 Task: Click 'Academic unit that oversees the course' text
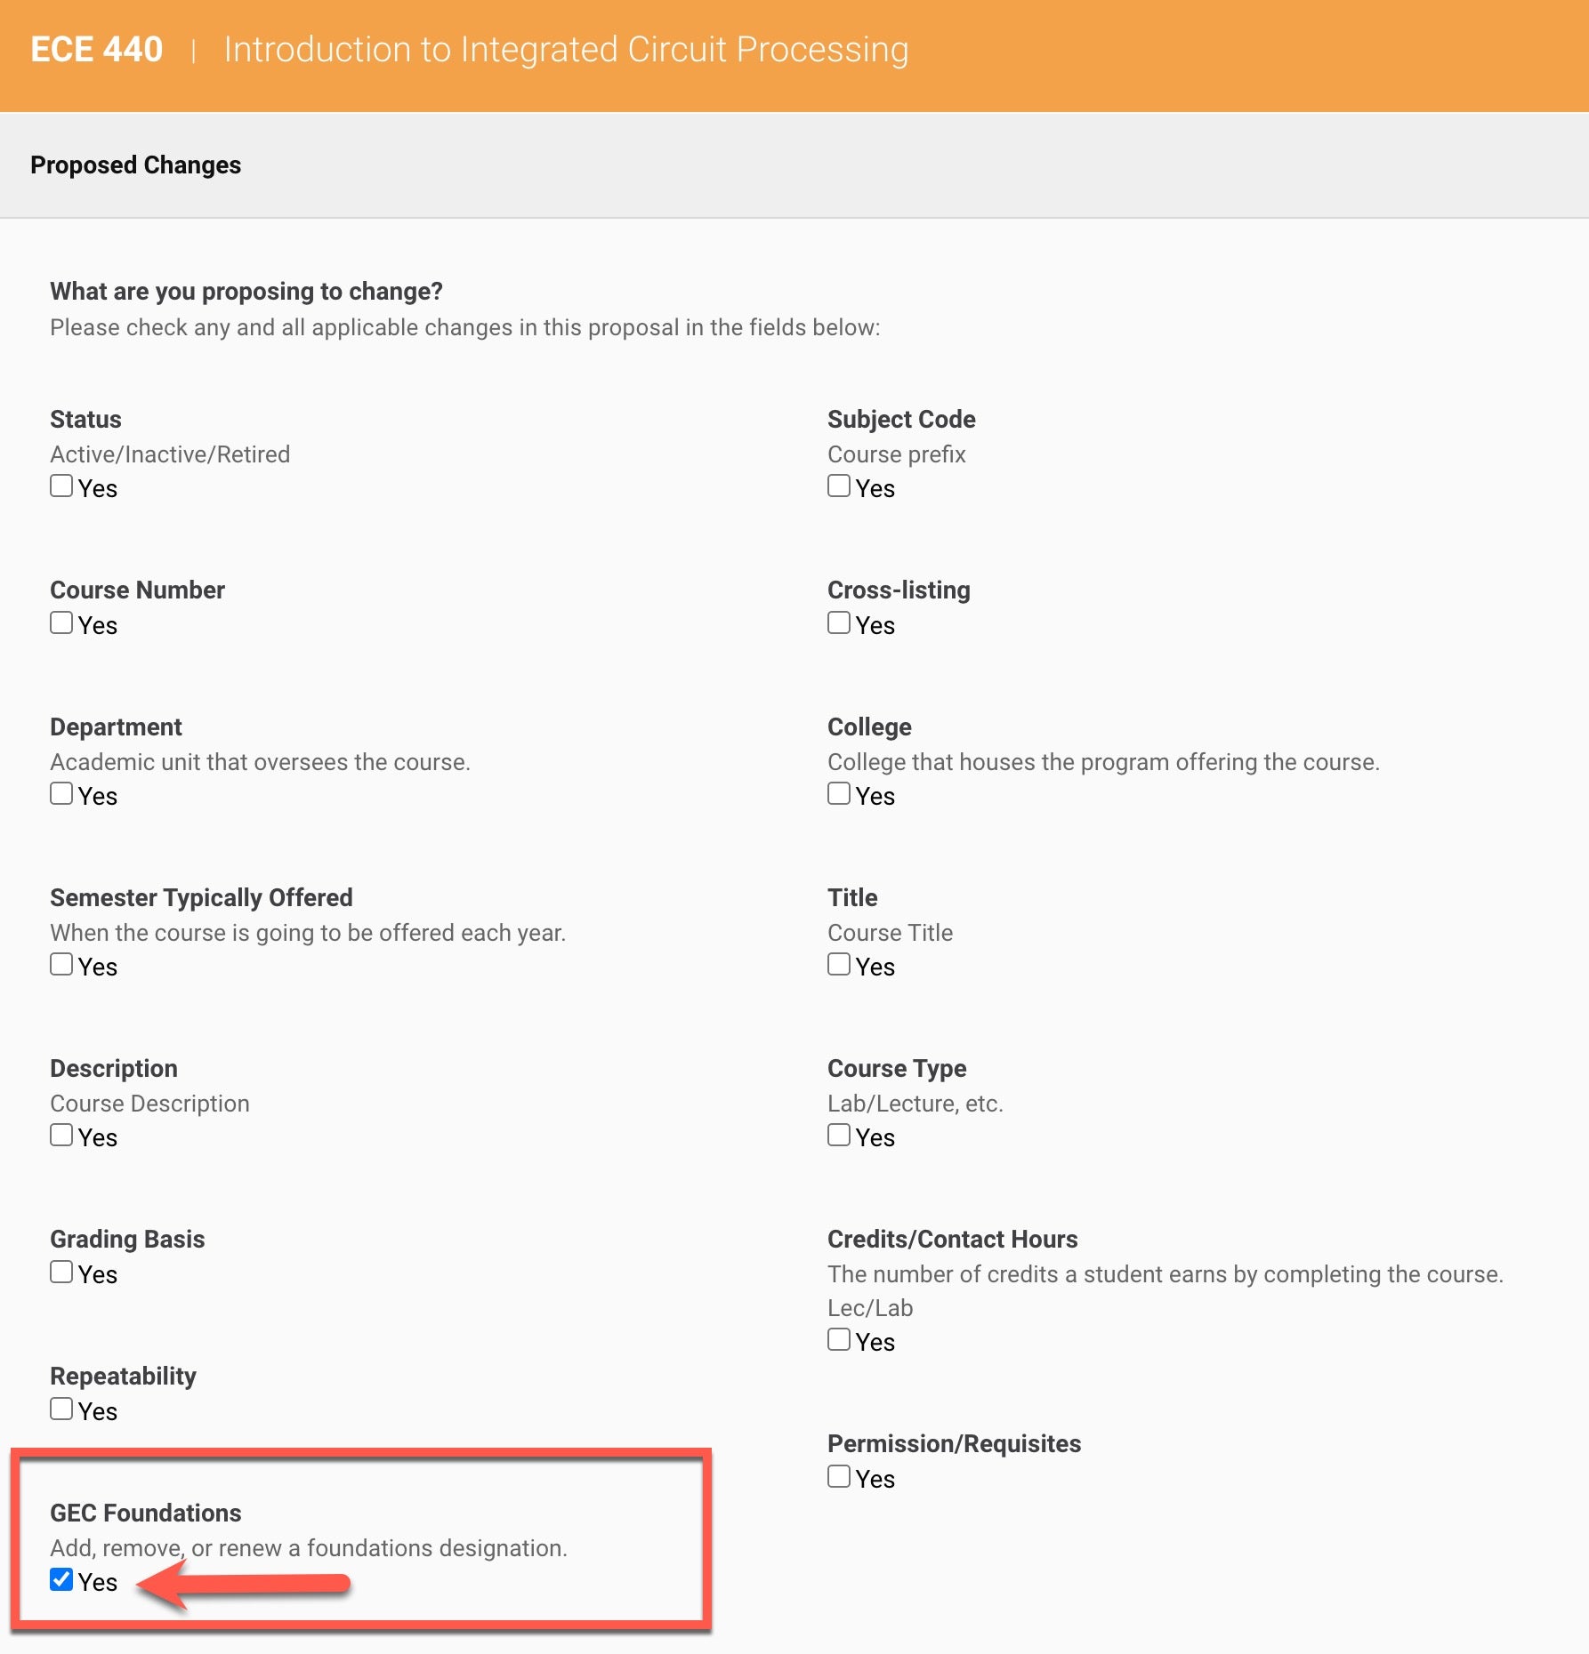(260, 762)
